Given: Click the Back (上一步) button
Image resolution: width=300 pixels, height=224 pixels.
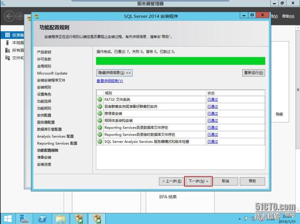Looking at the screenshot, I should [172, 181].
